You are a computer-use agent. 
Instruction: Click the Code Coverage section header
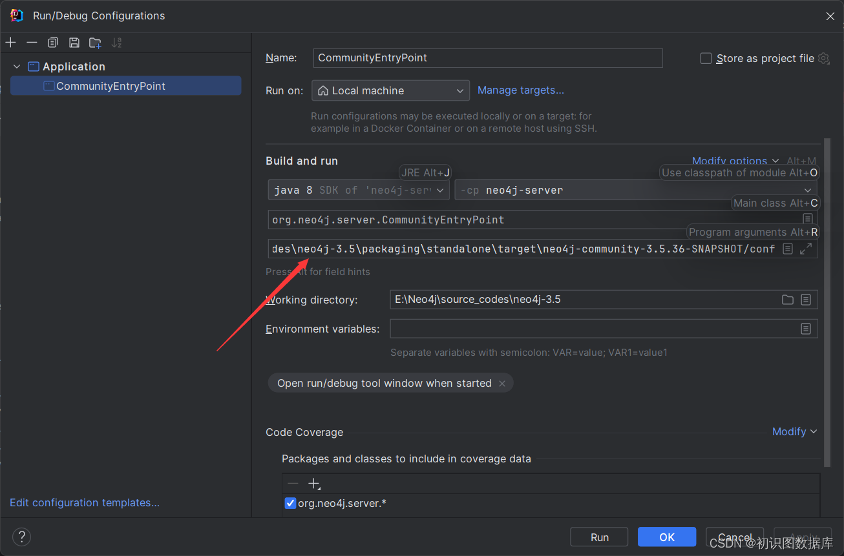[304, 432]
